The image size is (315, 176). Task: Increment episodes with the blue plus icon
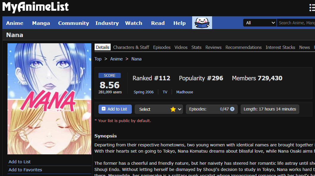point(232,109)
